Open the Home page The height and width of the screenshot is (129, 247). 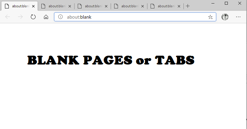coord(46,17)
